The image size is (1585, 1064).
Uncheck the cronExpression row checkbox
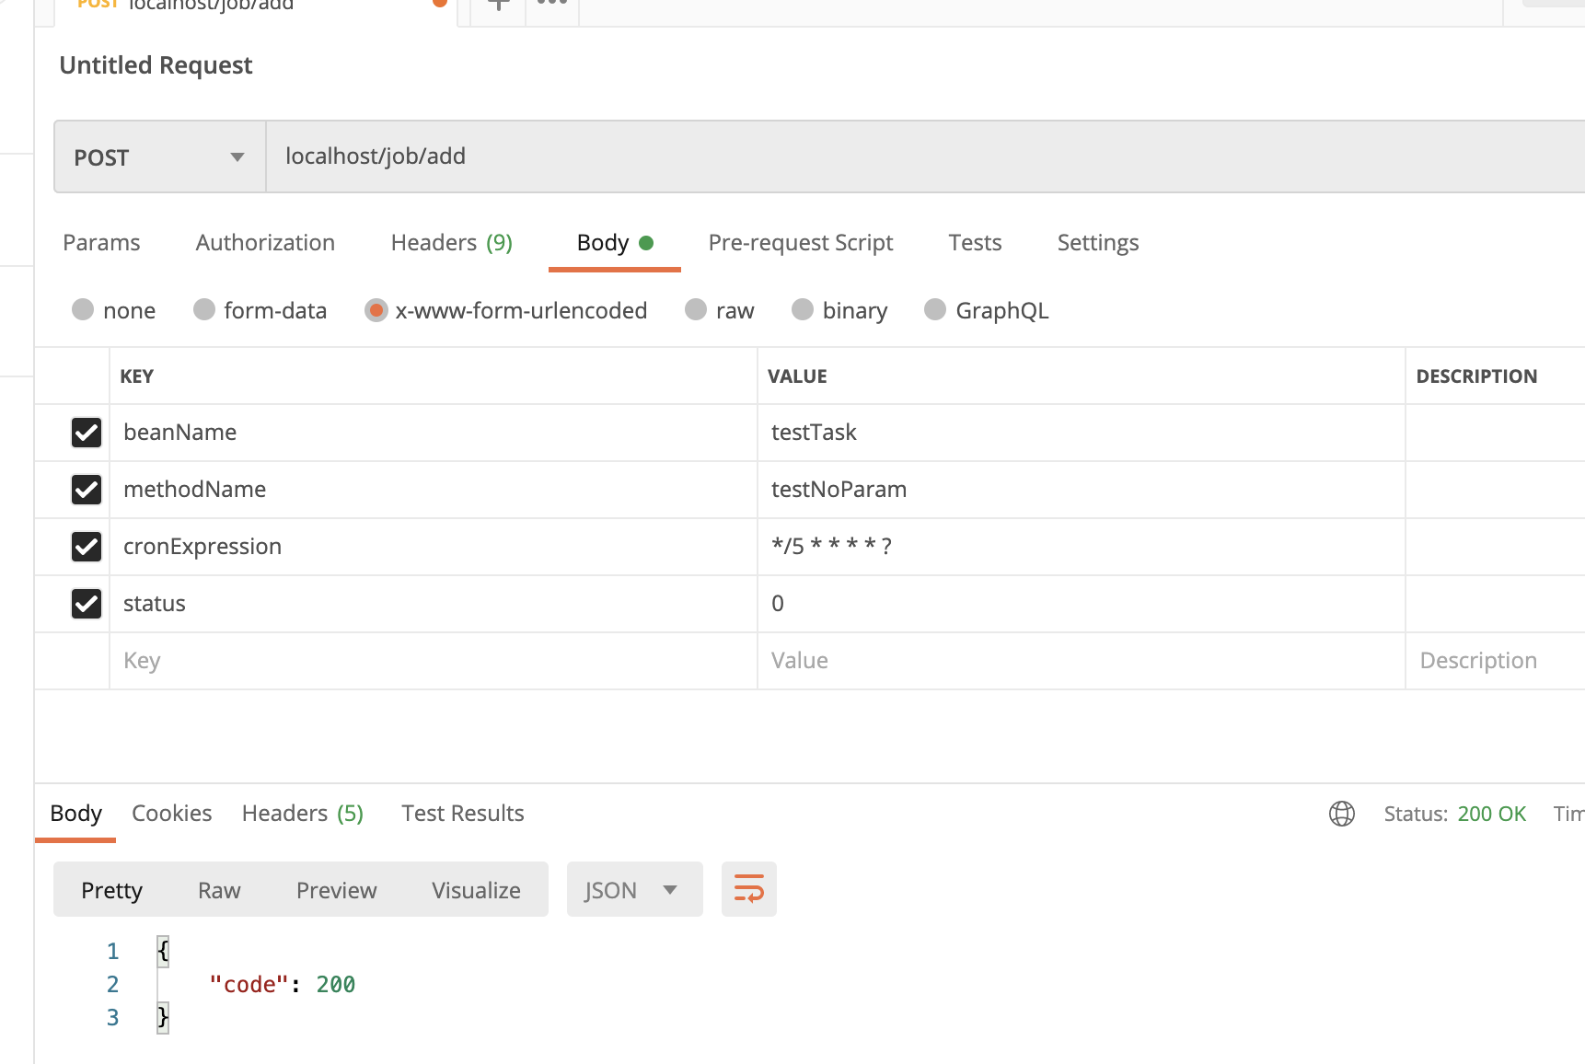tap(87, 547)
